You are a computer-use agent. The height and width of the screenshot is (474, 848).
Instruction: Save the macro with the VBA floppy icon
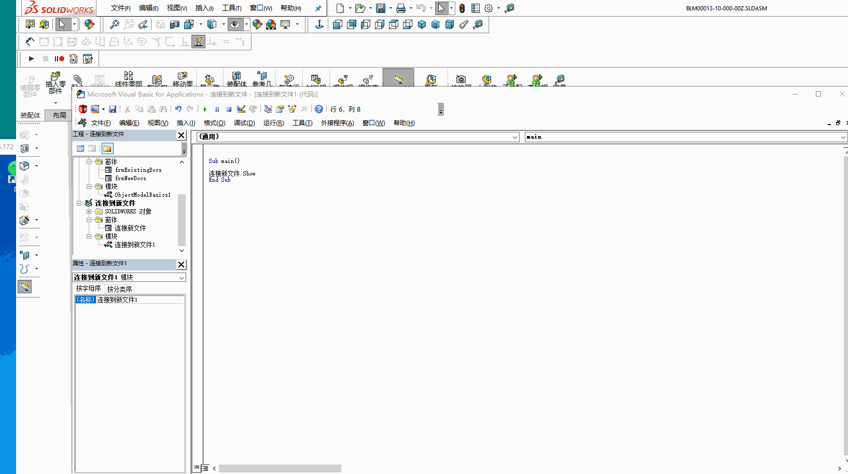coord(113,109)
